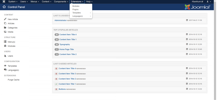Unpublish Content Item Title 1 via green check
The width and height of the screenshot is (217, 100).
point(56,84)
